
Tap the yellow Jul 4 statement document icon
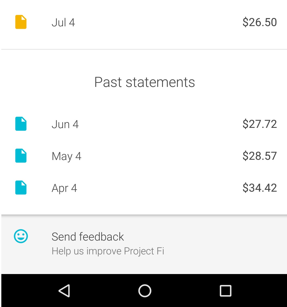coord(21,22)
